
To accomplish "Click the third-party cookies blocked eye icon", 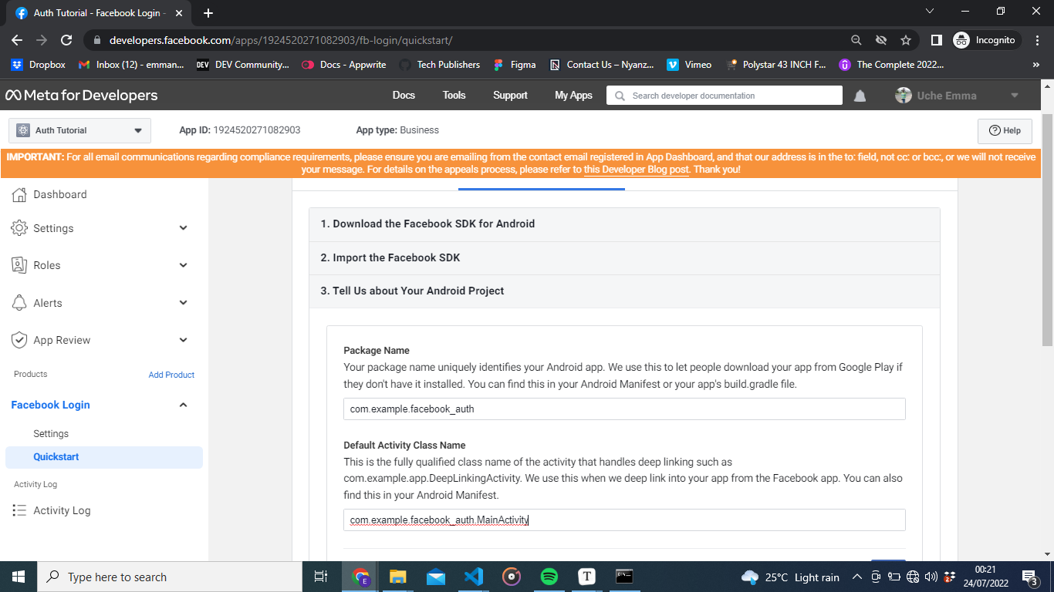I will click(881, 40).
